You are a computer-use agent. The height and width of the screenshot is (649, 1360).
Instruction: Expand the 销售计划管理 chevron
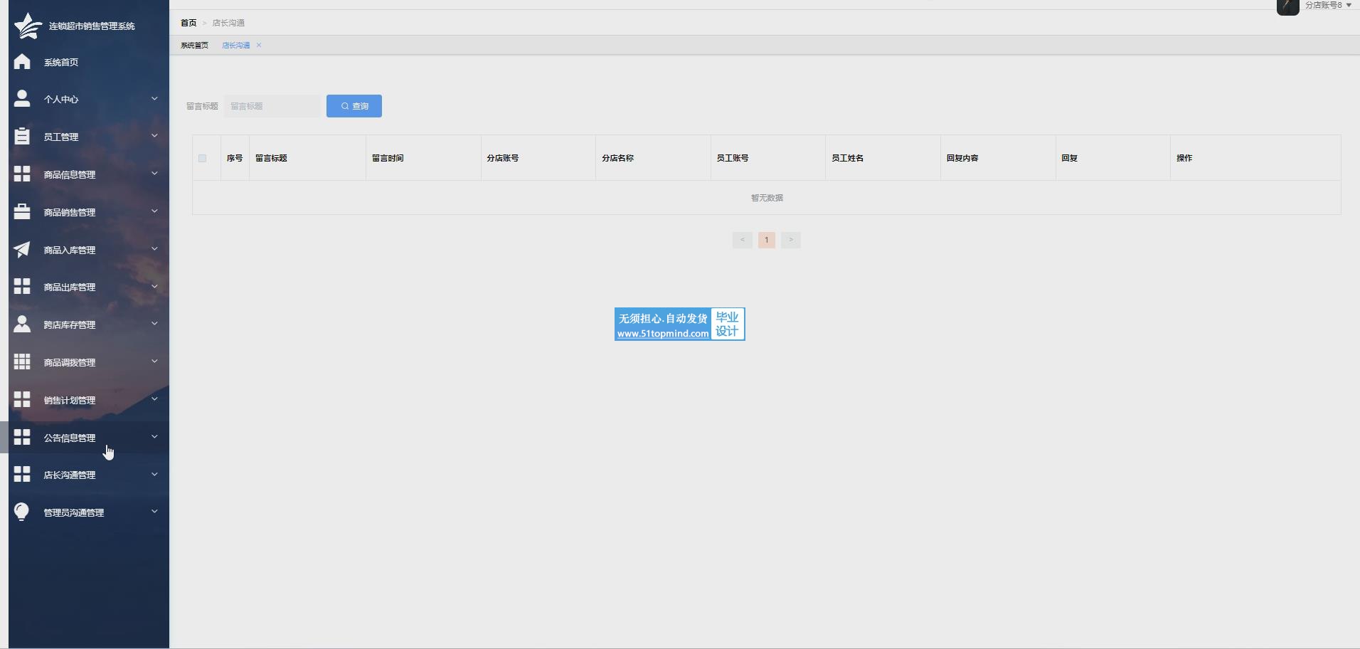click(x=154, y=399)
